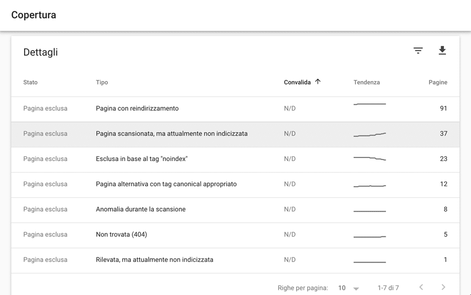471x295 pixels.
Task: Click the Dettagli section heading
Action: [x=40, y=52]
